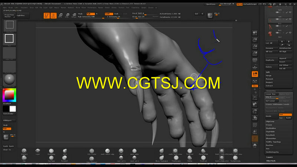Open the Brush menu
This screenshot has width=297, height=167.
coord(11,8)
